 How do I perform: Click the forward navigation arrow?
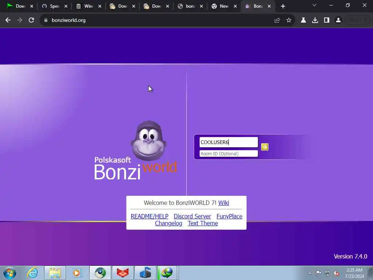click(20, 20)
